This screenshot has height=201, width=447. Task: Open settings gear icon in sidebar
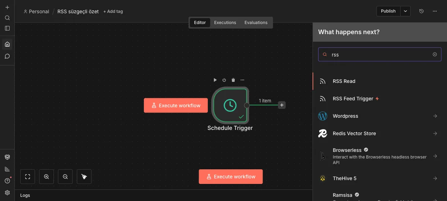click(7, 193)
